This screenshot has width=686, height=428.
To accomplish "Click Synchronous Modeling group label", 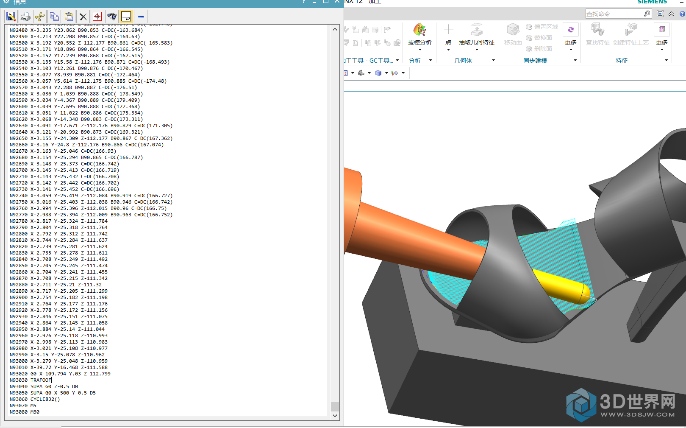I will (535, 61).
